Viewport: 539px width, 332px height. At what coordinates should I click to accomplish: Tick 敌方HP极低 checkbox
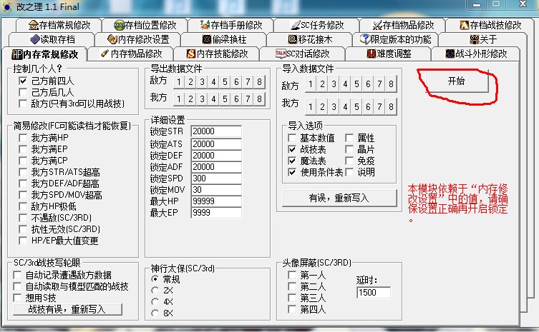pyautogui.click(x=23, y=206)
